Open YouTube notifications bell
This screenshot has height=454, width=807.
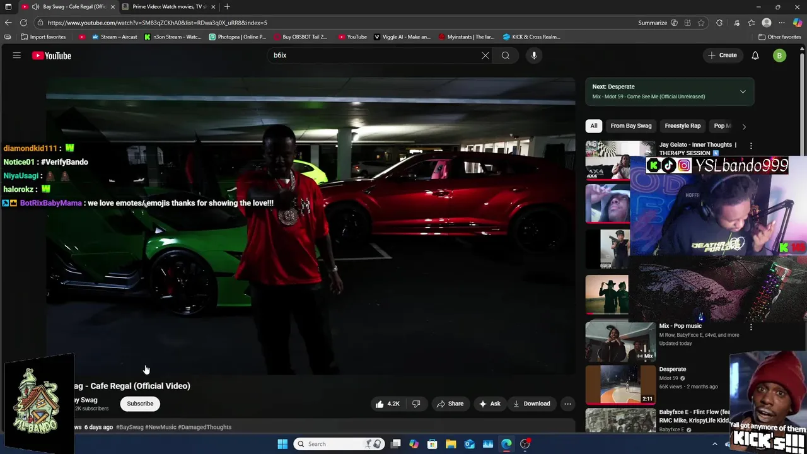[x=755, y=55]
